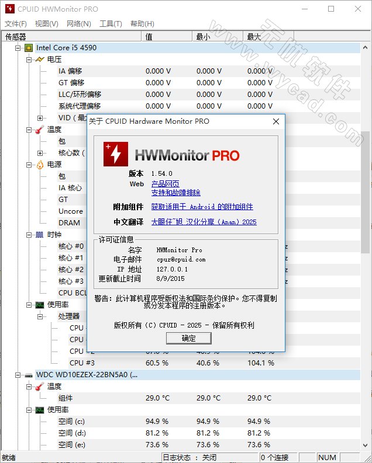Select the GT 偏移 voltage row
Viewport: 372px width, 463px height.
[208, 83]
